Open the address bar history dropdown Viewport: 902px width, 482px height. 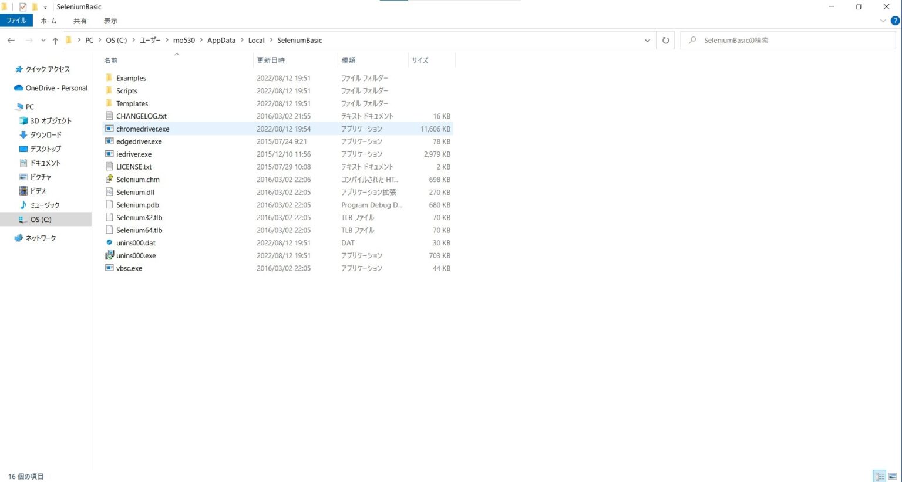click(x=647, y=41)
